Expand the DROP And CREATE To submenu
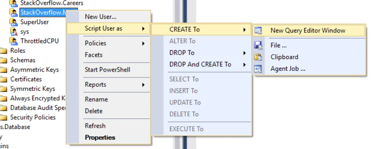 coord(201,65)
